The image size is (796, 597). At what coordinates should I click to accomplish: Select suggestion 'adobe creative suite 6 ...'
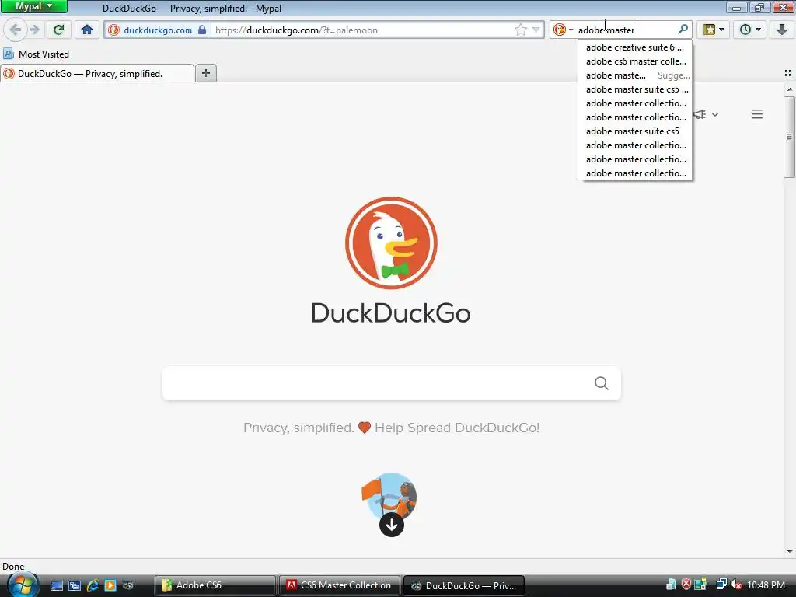tap(635, 47)
